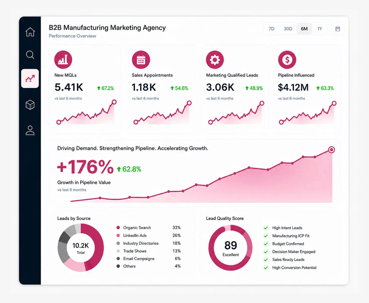
Task: Click the Marketing Qualified Leads gear icon
Action: click(x=215, y=60)
